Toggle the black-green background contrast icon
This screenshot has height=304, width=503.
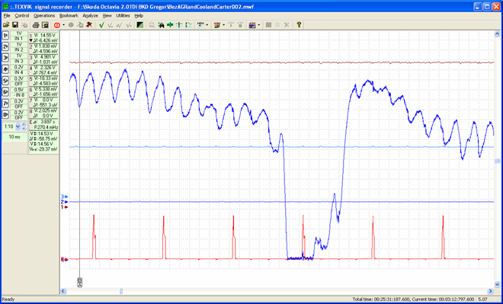tap(140, 25)
